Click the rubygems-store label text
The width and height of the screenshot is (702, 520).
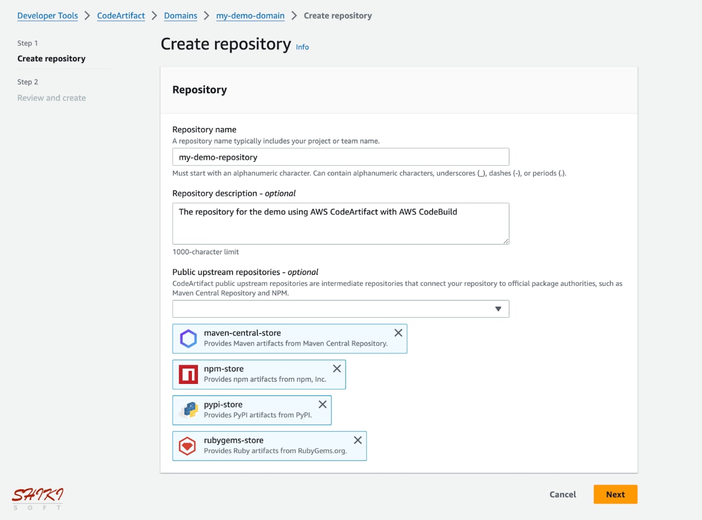[234, 440]
